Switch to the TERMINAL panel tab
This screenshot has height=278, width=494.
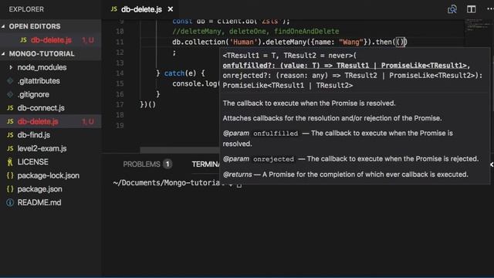(x=205, y=164)
